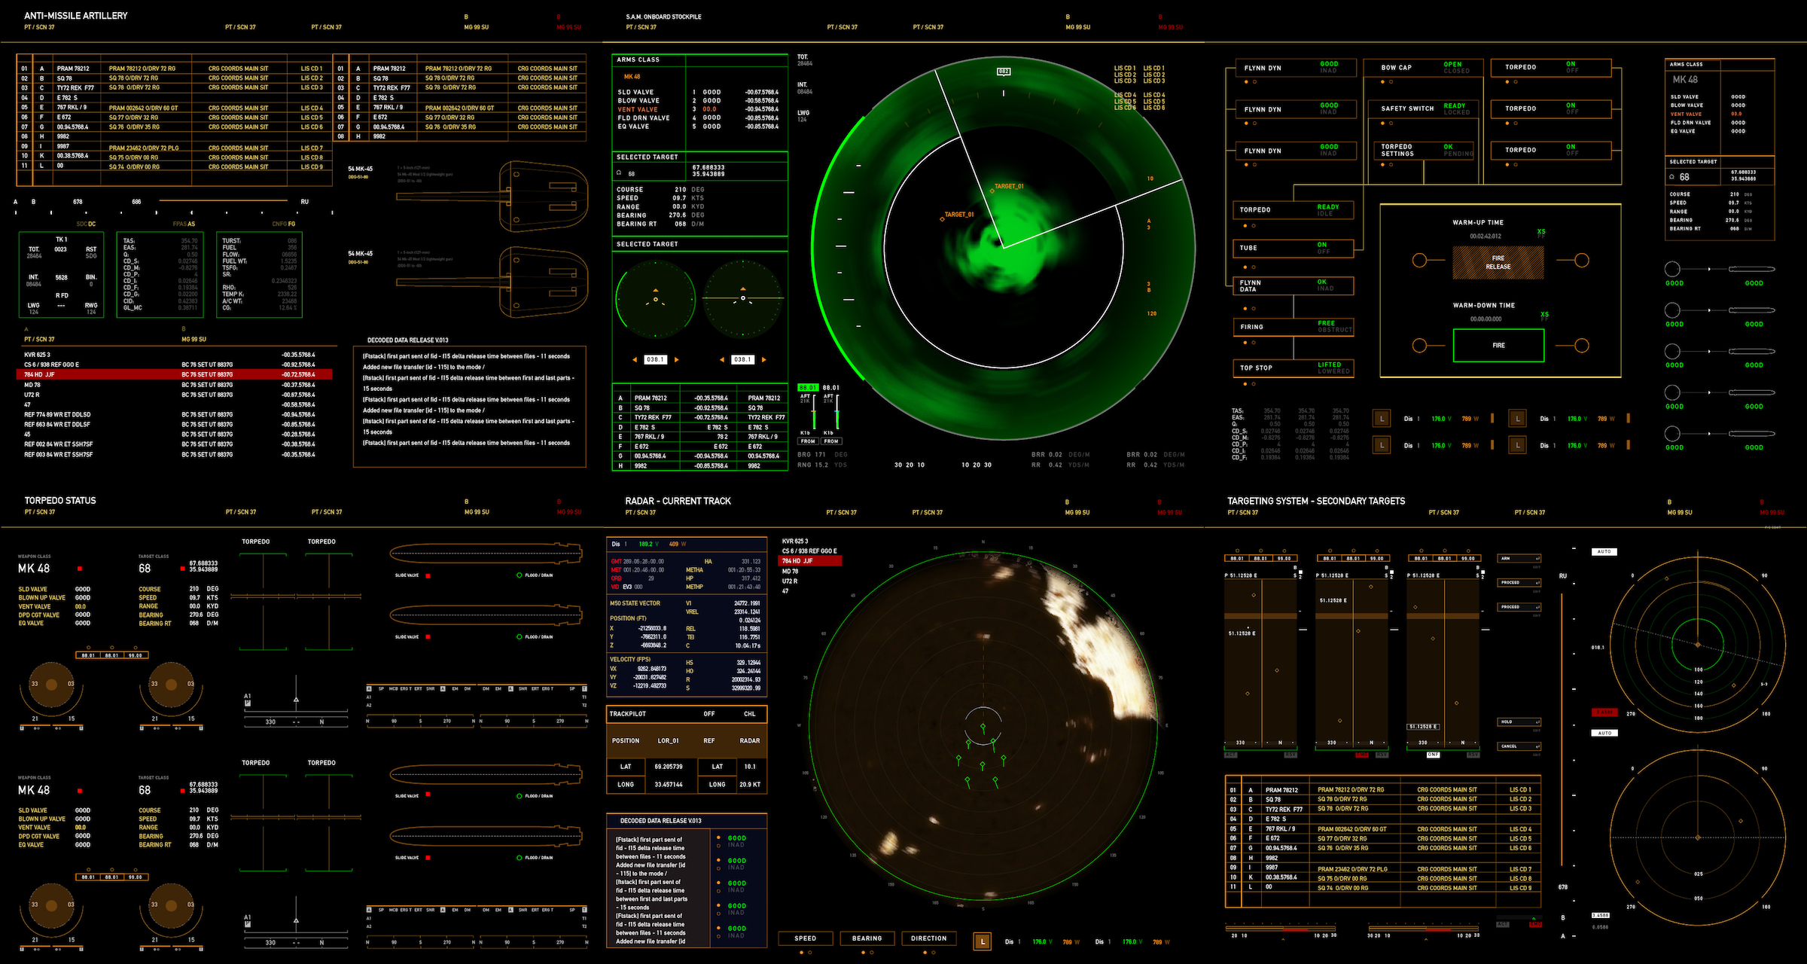Click the FIRE RELEASE hatched button
1807x964 pixels.
click(1498, 263)
